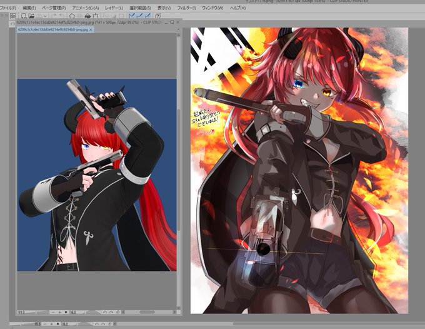Open the ファイル(F) menu
This screenshot has height=329, width=425.
coord(8,8)
